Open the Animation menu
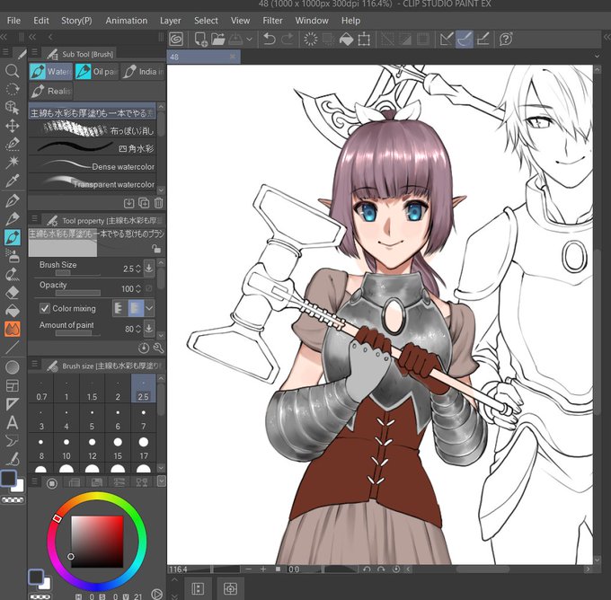611x600 pixels. pos(127,21)
